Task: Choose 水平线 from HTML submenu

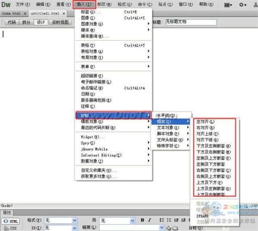Action: pyautogui.click(x=171, y=115)
